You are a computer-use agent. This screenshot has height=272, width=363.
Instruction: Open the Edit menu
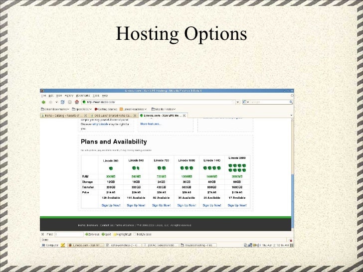tap(51, 96)
